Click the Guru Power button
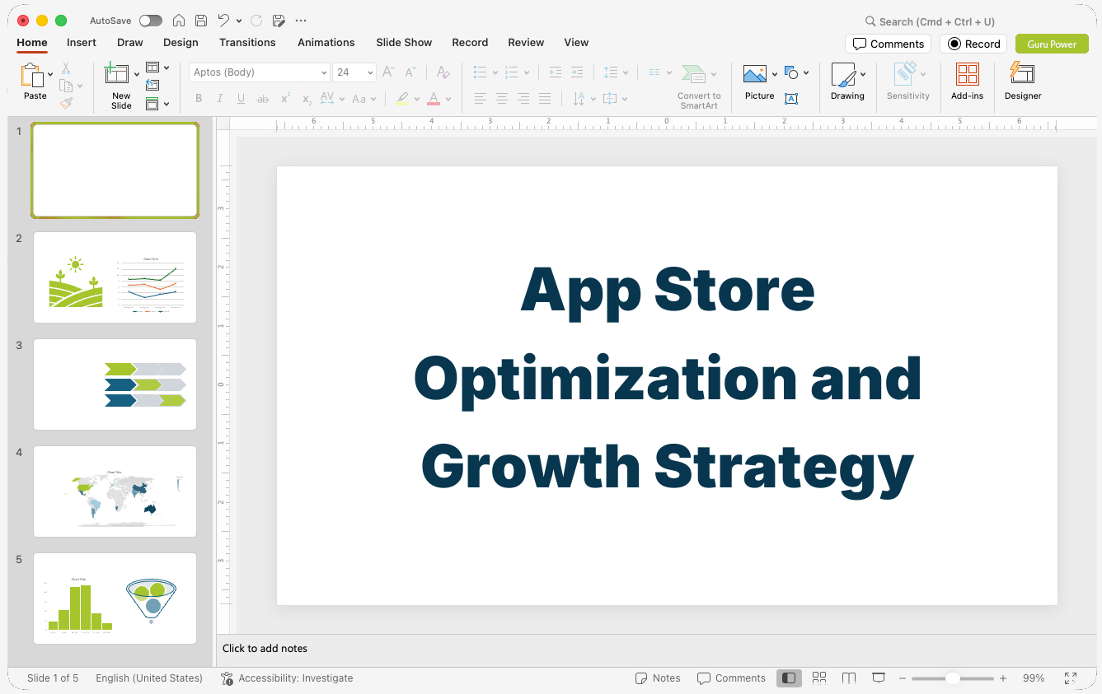The width and height of the screenshot is (1102, 694). point(1052,44)
